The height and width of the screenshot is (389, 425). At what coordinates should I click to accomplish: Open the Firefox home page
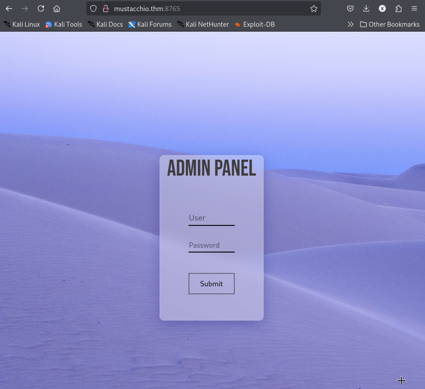(56, 9)
